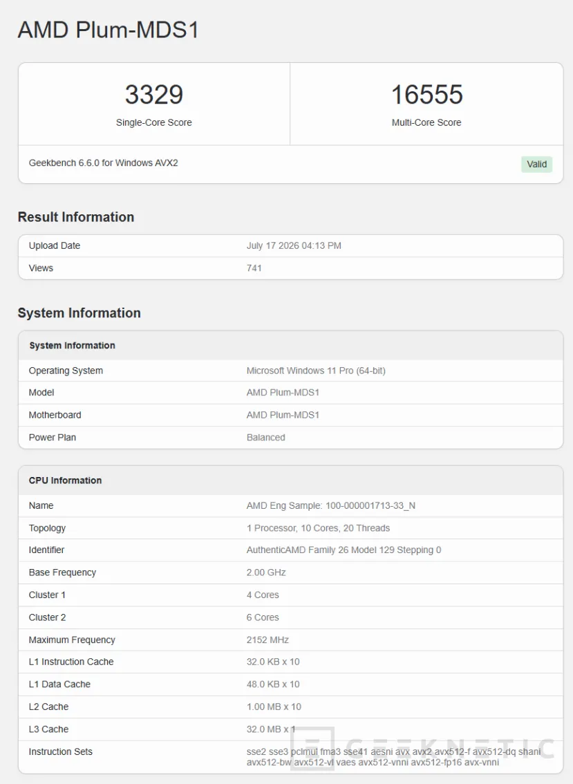Screen dimensions: 573x784
Task: Click the Identifier label
Action: click(x=46, y=550)
